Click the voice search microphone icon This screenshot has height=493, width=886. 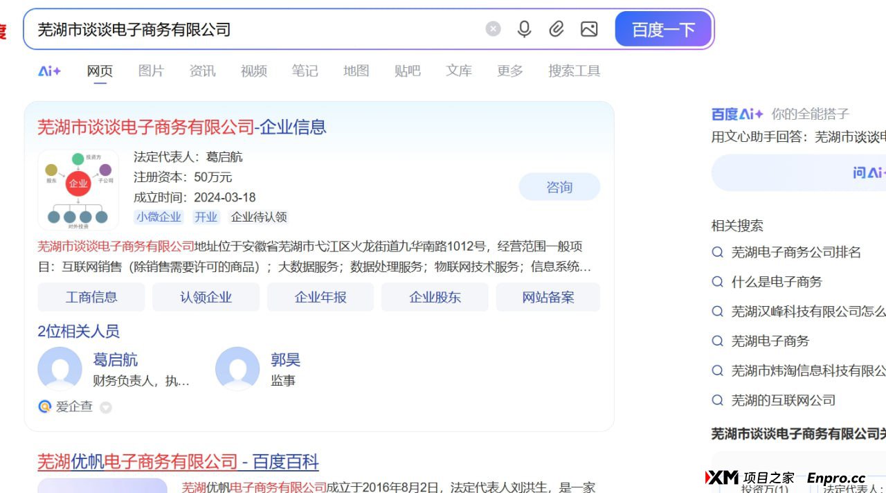pyautogui.click(x=524, y=28)
